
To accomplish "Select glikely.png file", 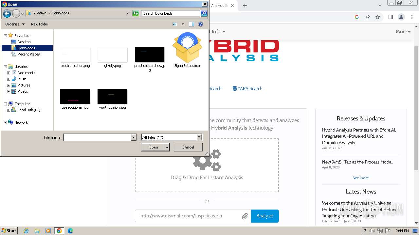I will click(112, 57).
